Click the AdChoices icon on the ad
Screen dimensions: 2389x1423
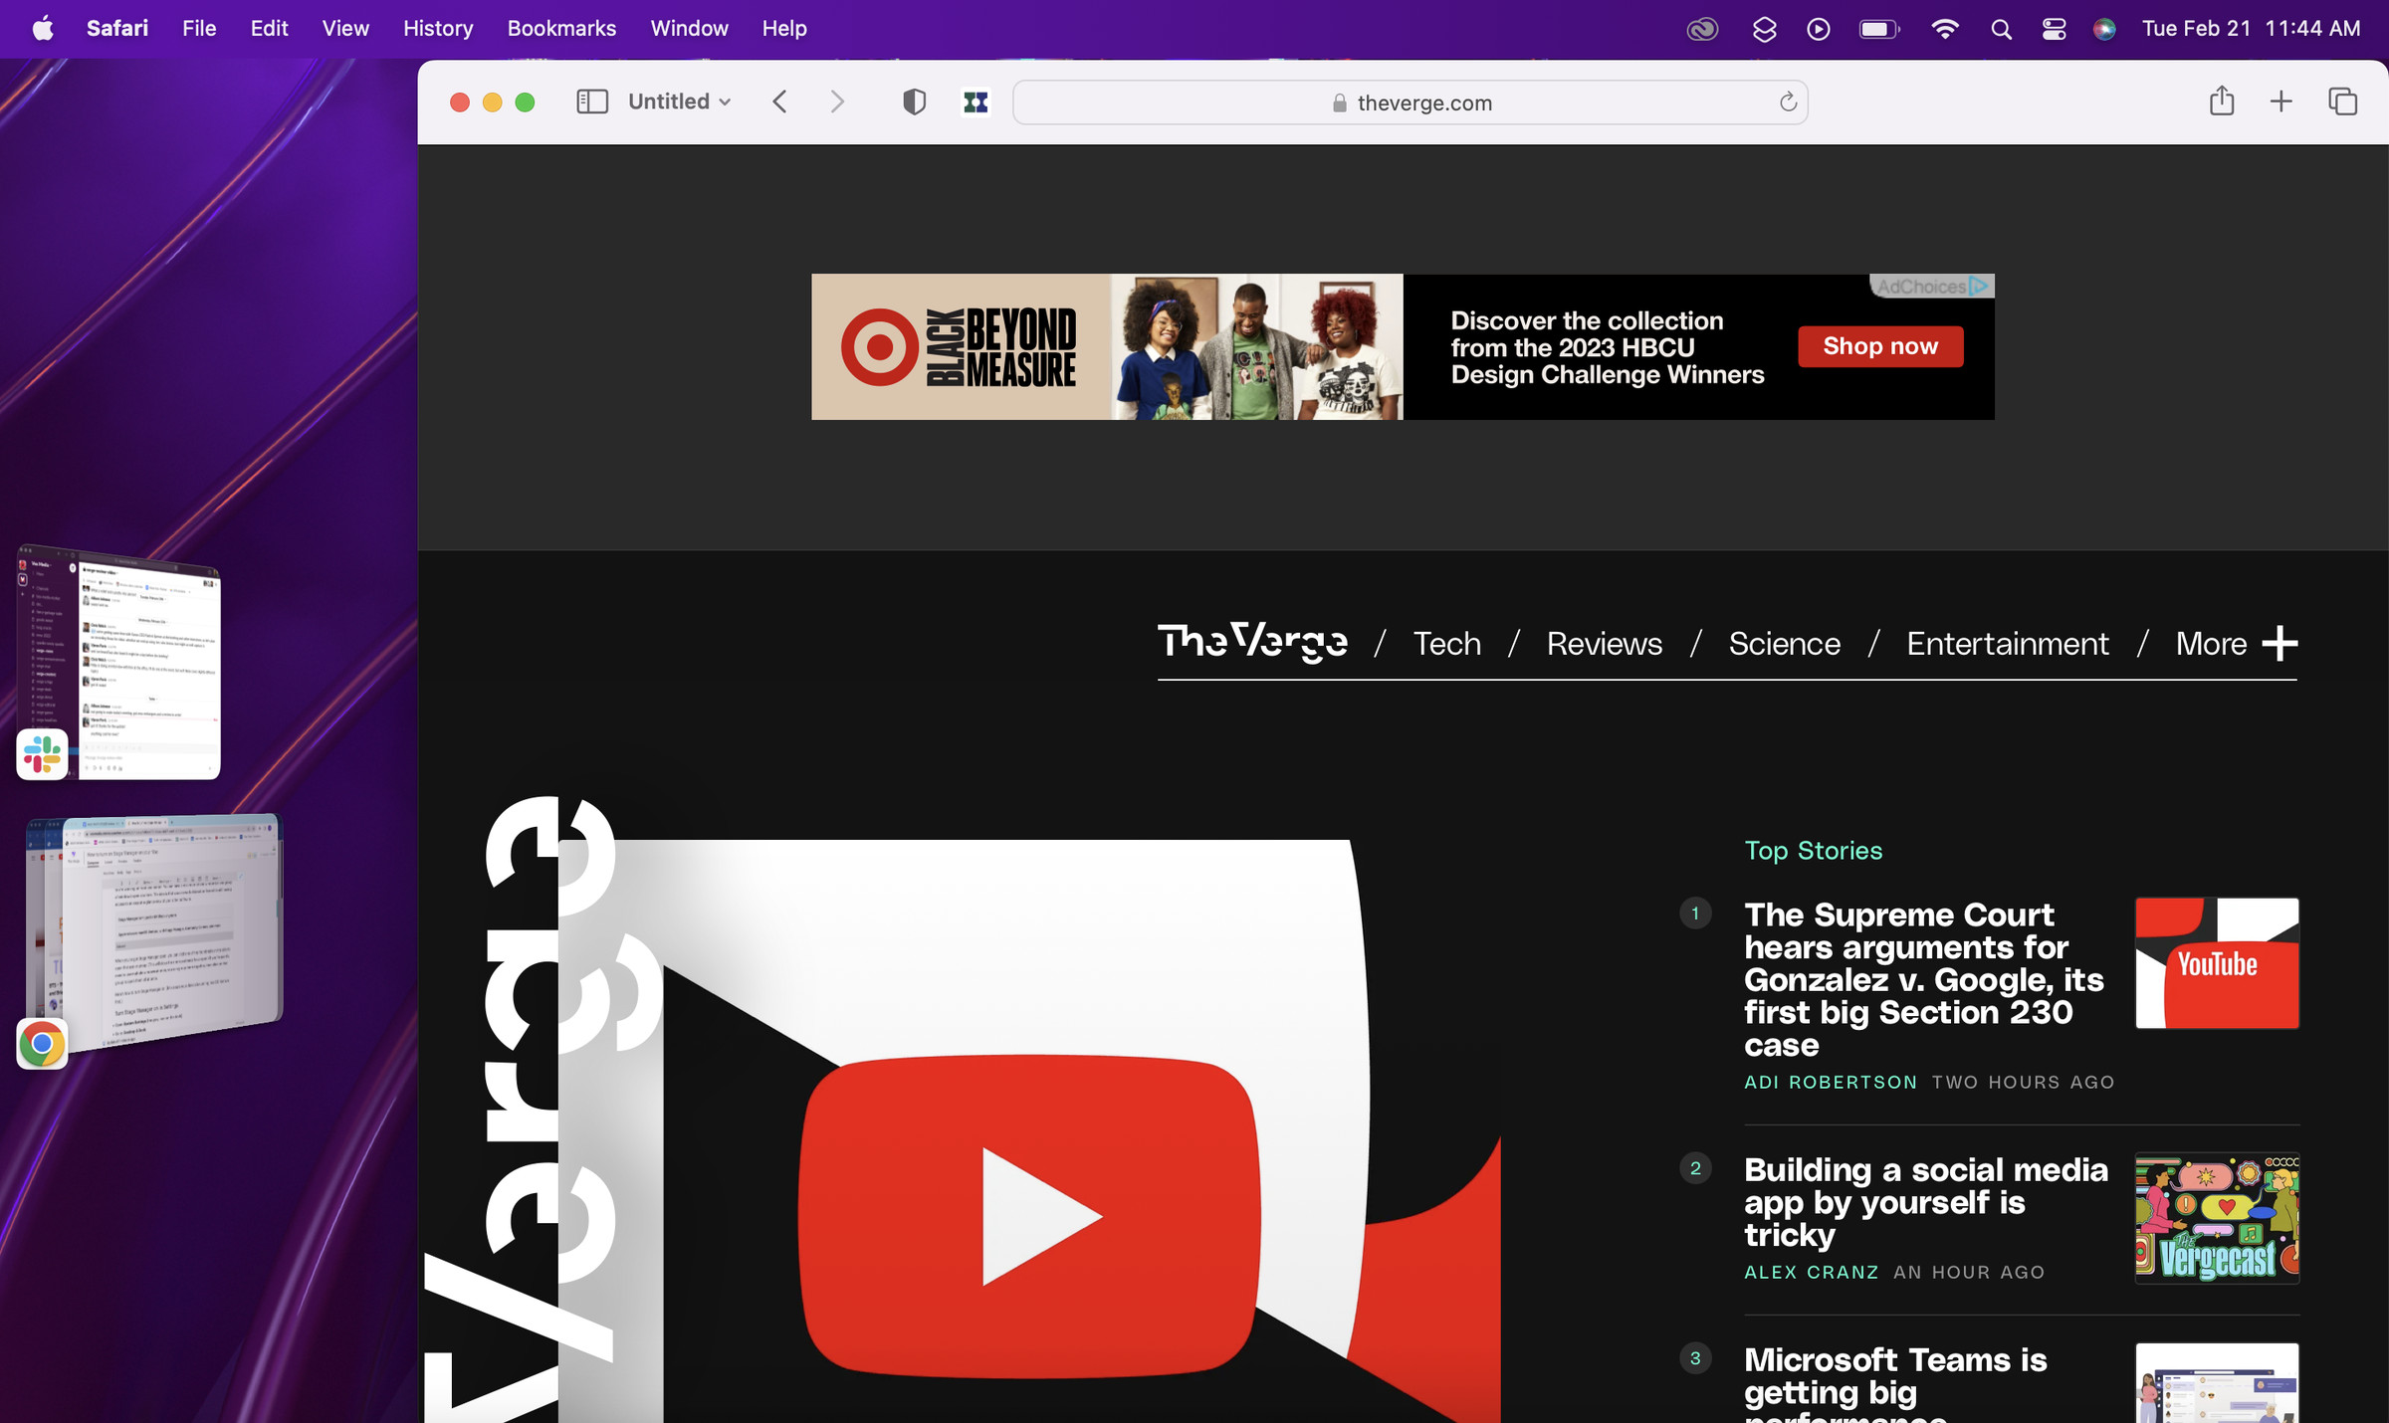(x=1980, y=287)
